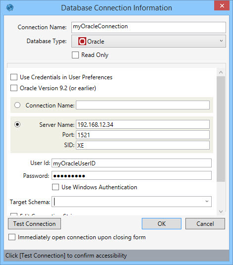The height and width of the screenshot is (265, 233).
Task: Select the Server Name radio button
Action: point(17,124)
